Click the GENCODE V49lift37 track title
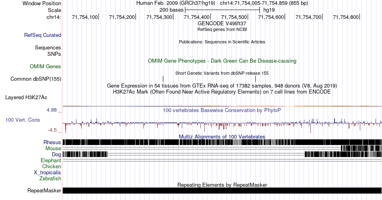 pyautogui.click(x=222, y=24)
